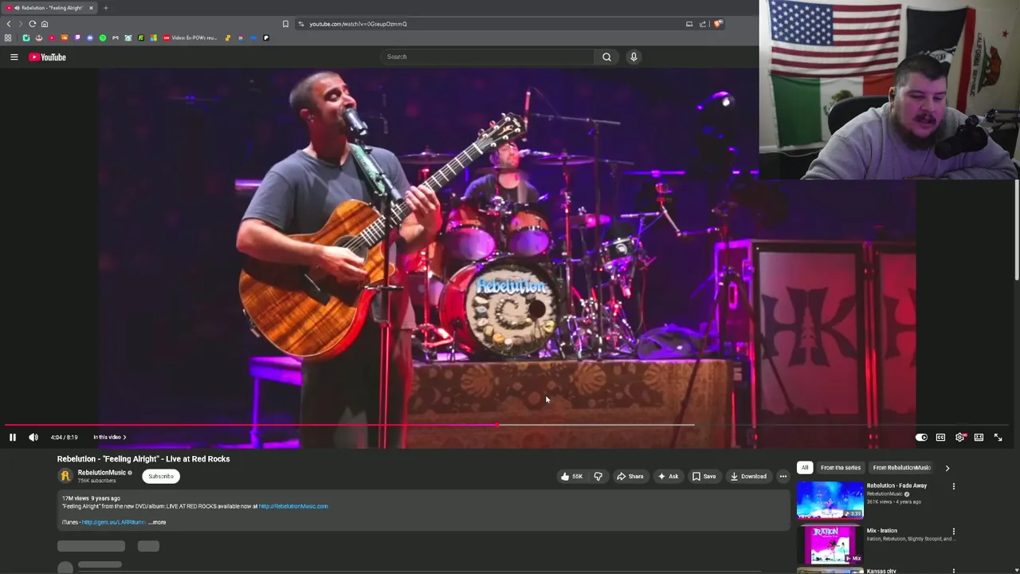Reload the browser page

pyautogui.click(x=32, y=24)
